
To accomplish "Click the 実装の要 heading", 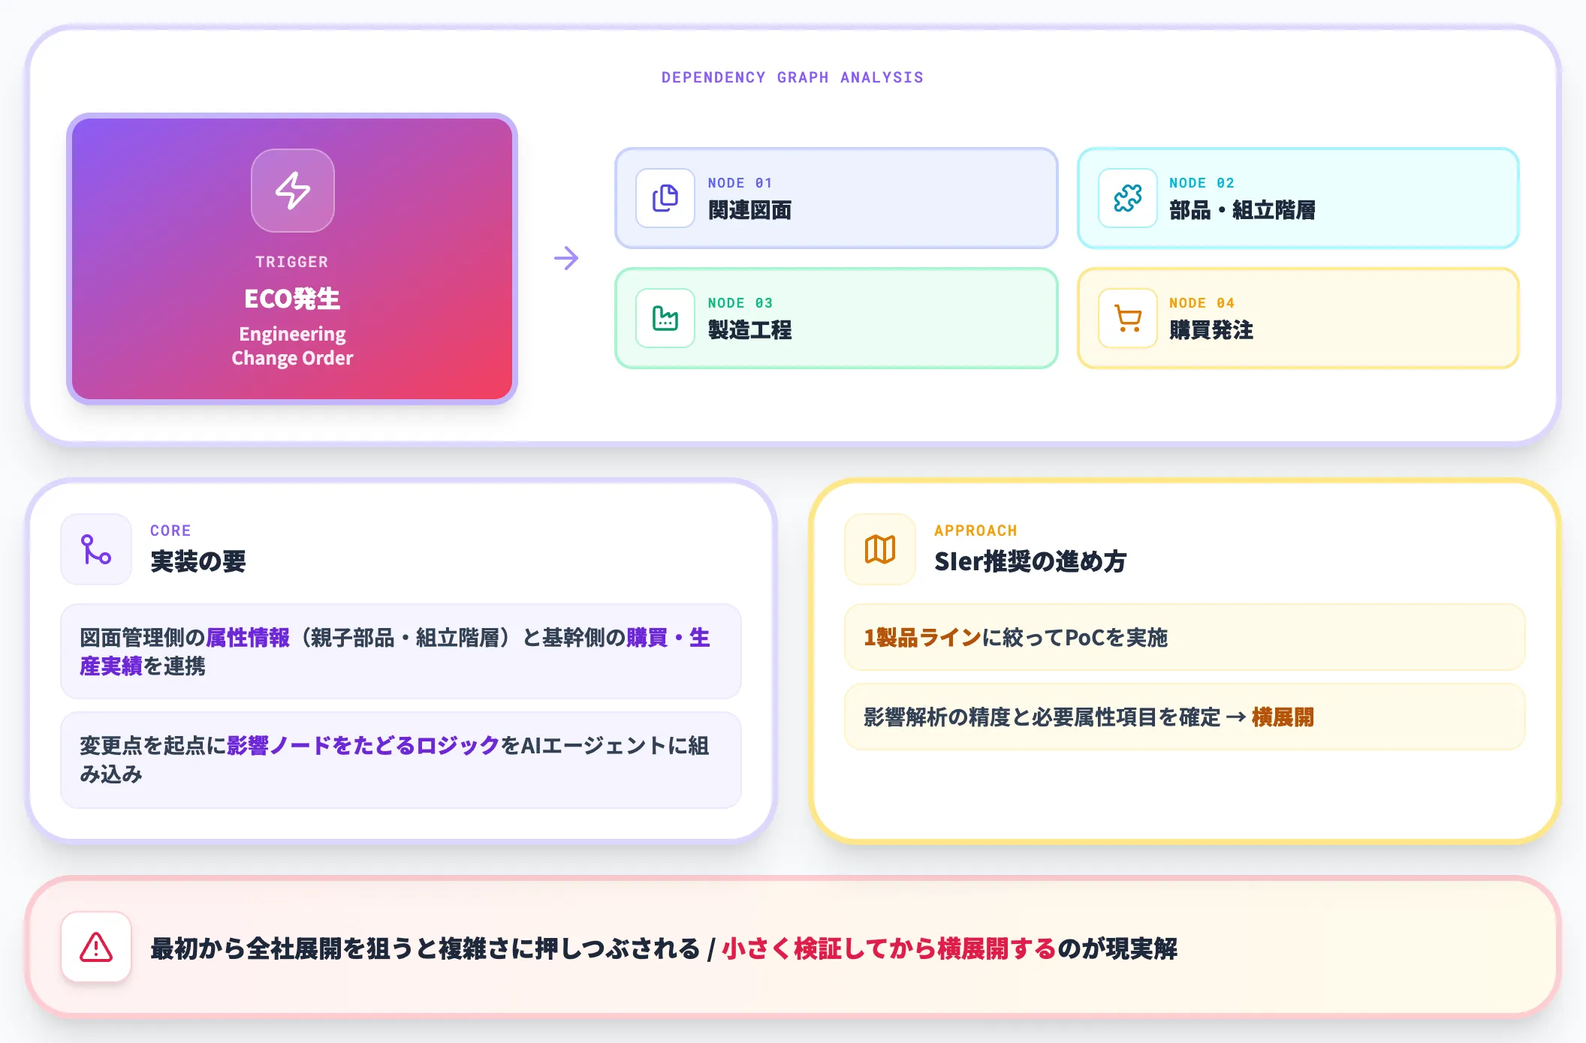I will click(198, 561).
